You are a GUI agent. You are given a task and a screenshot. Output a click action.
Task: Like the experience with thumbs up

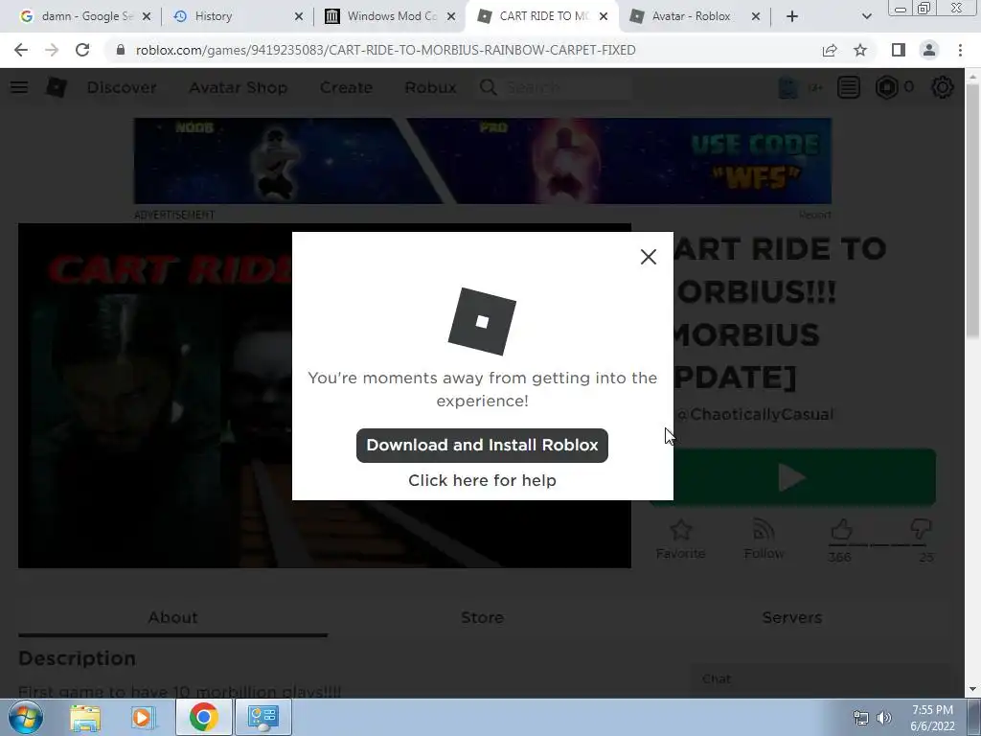coord(841,530)
